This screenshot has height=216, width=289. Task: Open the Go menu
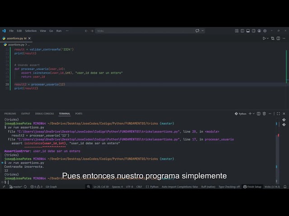[51, 31]
